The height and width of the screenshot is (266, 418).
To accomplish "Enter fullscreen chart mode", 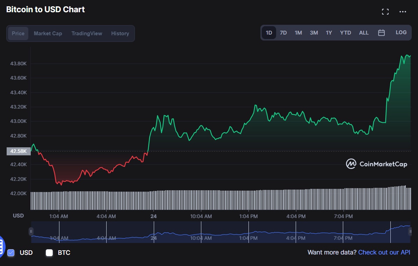I will (x=385, y=12).
